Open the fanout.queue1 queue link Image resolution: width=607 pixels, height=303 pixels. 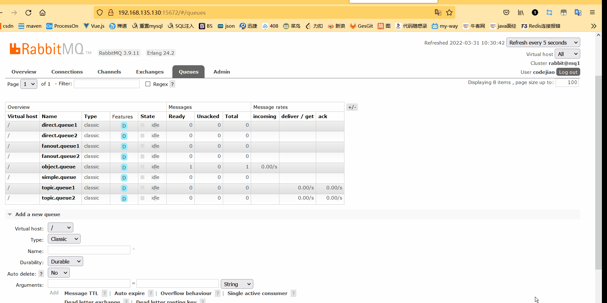click(61, 146)
